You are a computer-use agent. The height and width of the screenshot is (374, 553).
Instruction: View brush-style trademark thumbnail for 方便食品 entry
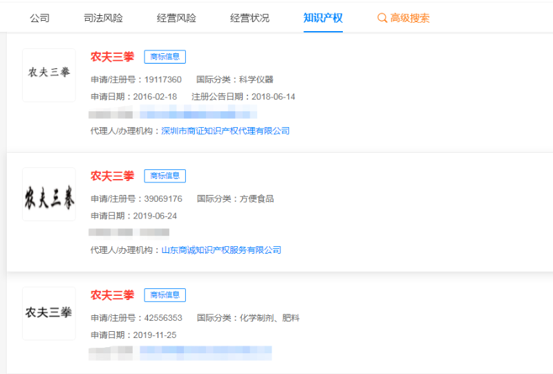(x=49, y=194)
